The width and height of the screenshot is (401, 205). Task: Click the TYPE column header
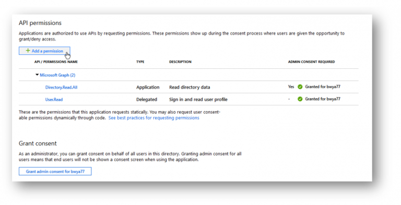[140, 62]
